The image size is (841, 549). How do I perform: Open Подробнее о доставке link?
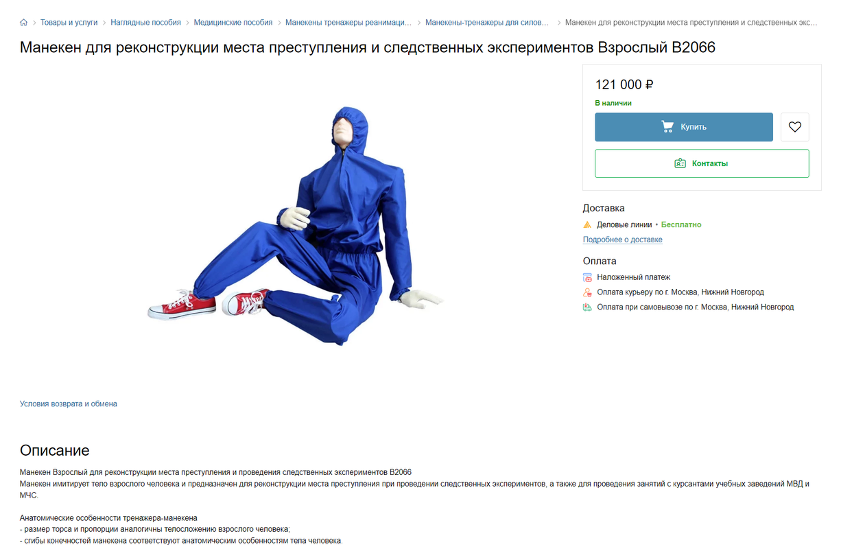coord(623,240)
